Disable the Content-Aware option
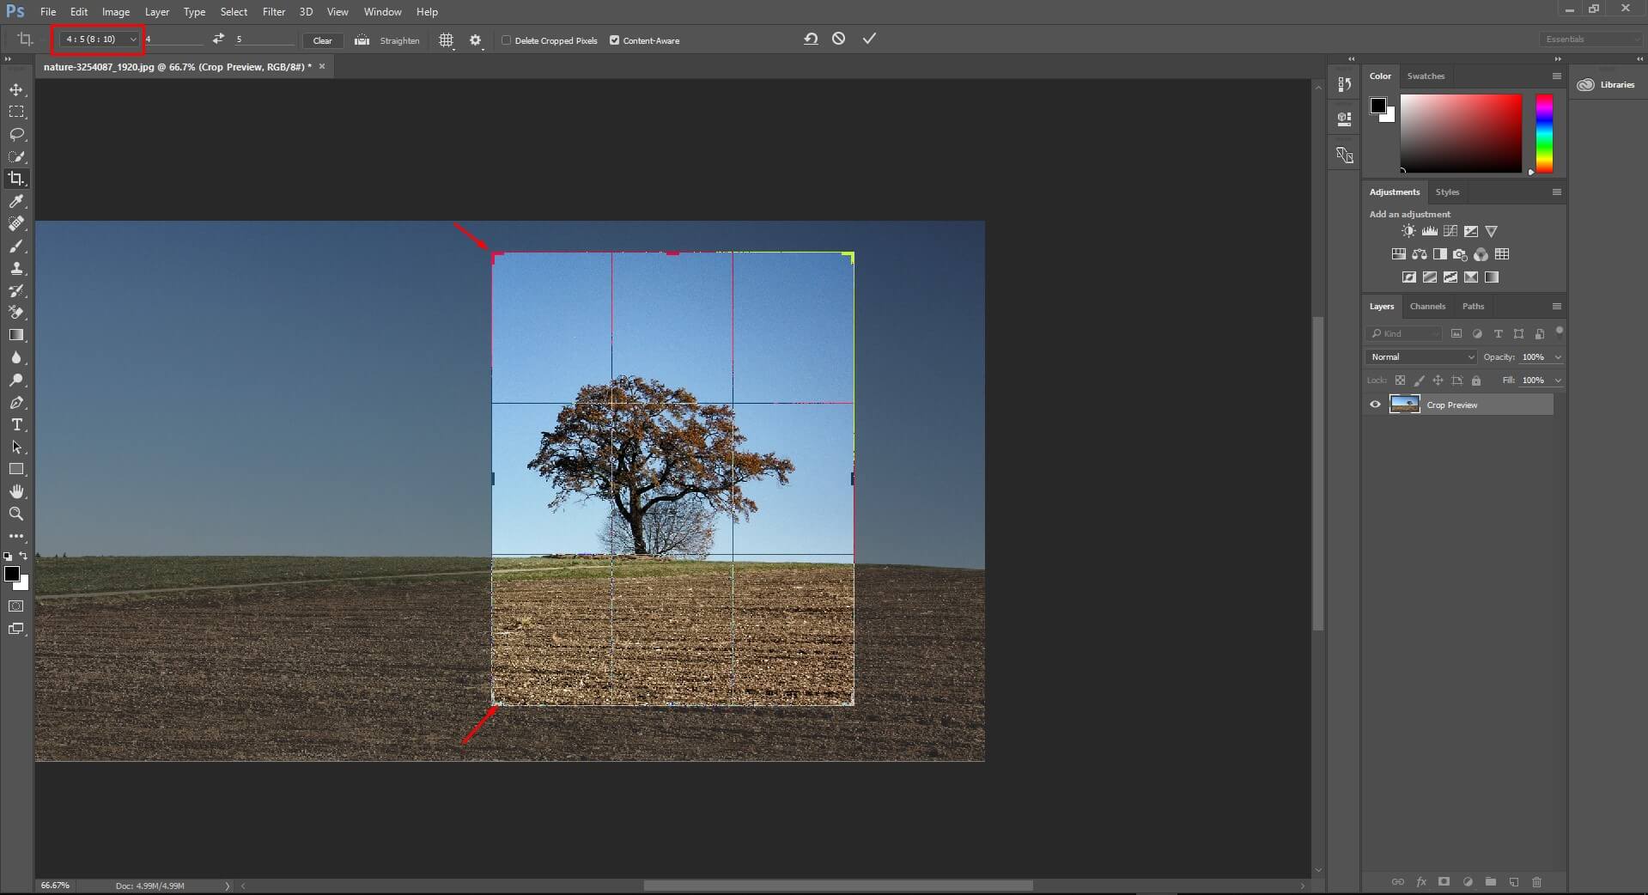This screenshot has width=1648, height=895. pos(615,40)
